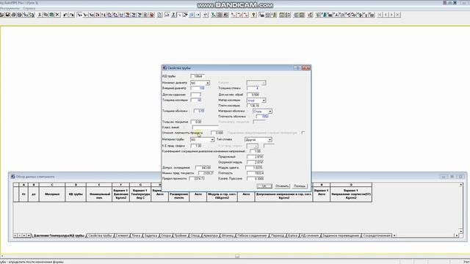470x264 pixels.
Task: Focus the Толщина оболочки input field
Action: (199, 111)
